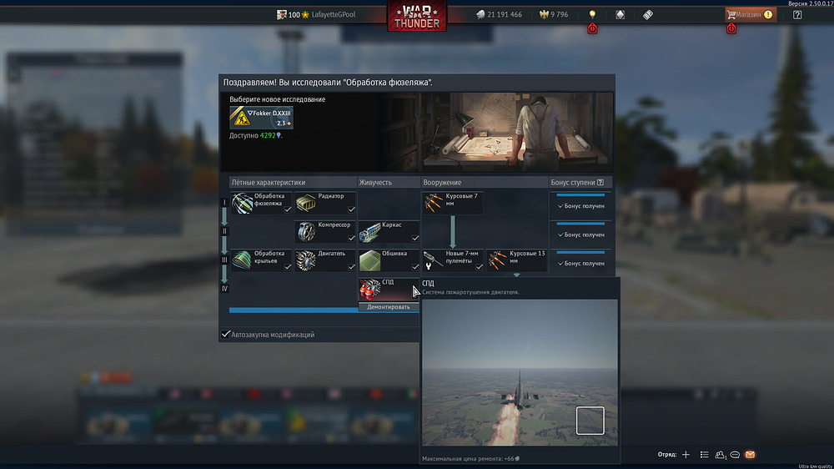This screenshot has width=834, height=469.
Task: Open the Магазин shop menu
Action: pyautogui.click(x=750, y=15)
